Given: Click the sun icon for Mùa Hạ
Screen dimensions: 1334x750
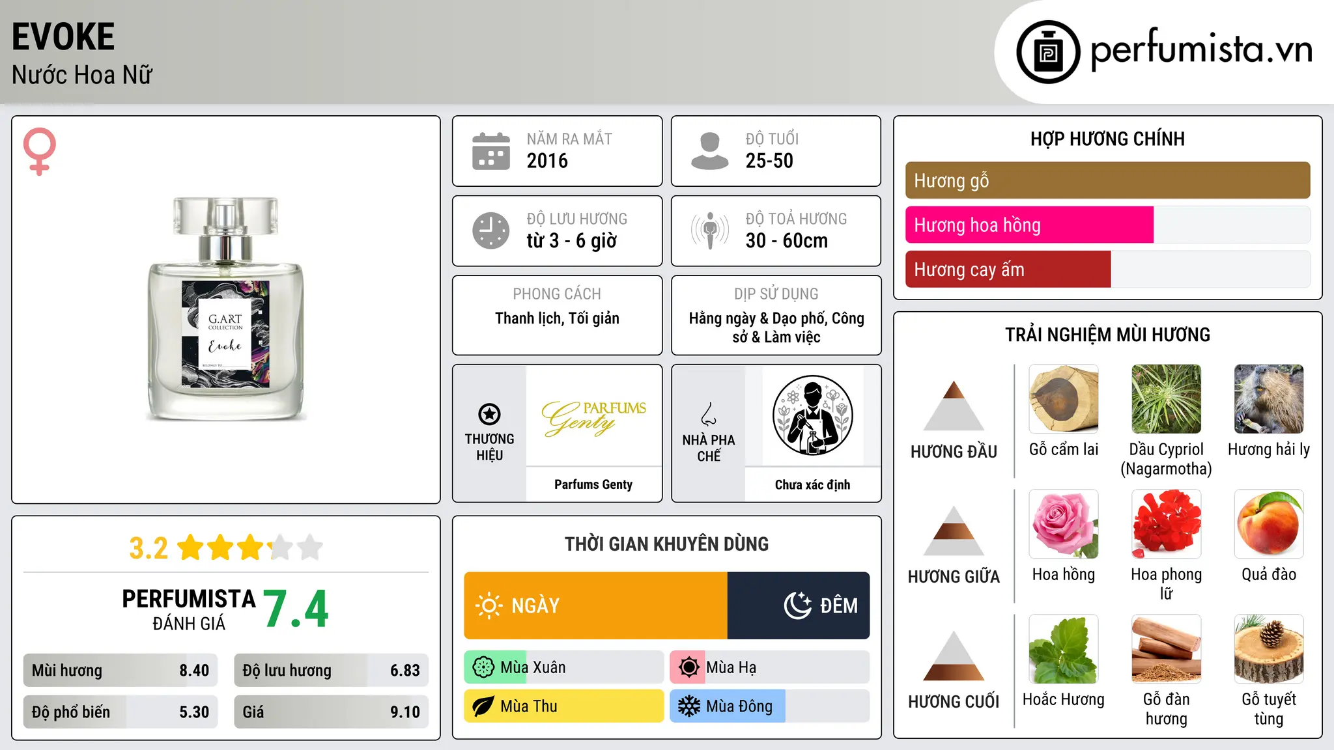Looking at the screenshot, I should pos(689,667).
